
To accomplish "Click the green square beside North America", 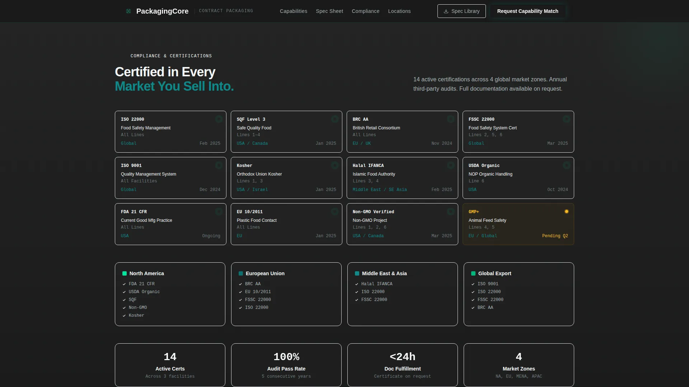I will 125,273.
